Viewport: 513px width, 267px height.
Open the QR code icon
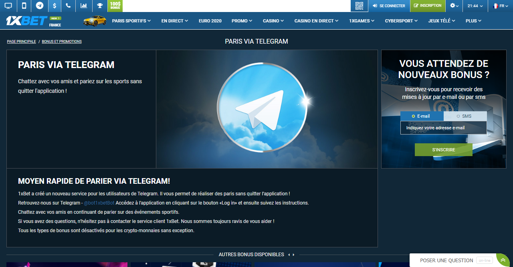[359, 6]
